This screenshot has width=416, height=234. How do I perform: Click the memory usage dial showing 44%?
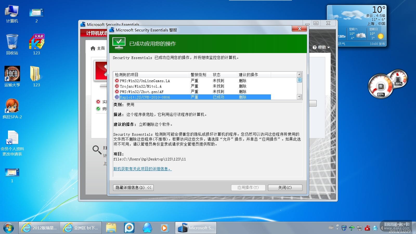point(398,79)
